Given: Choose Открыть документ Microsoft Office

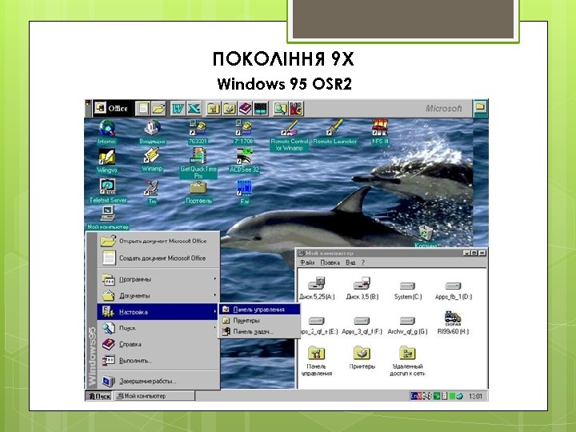Looking at the screenshot, I should click(158, 241).
